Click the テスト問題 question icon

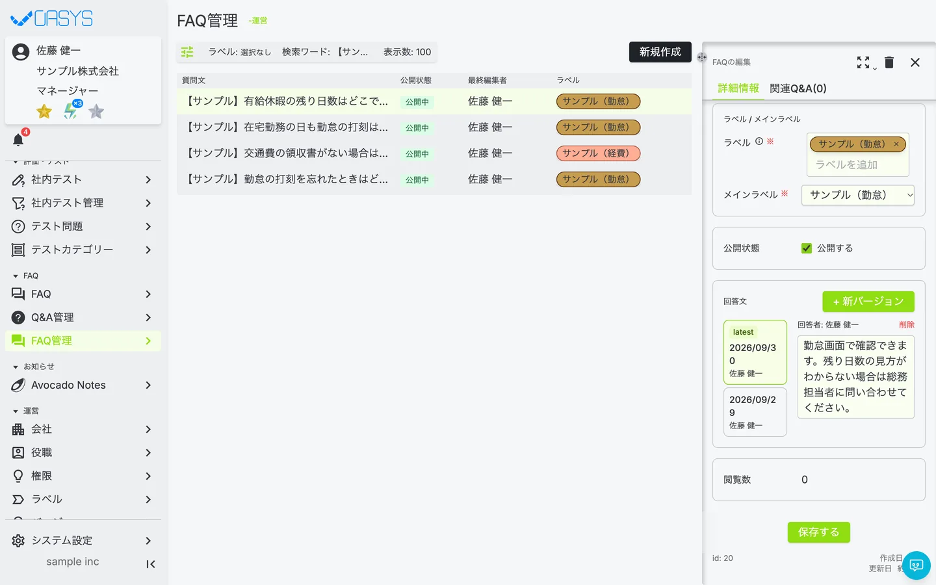pos(18,227)
